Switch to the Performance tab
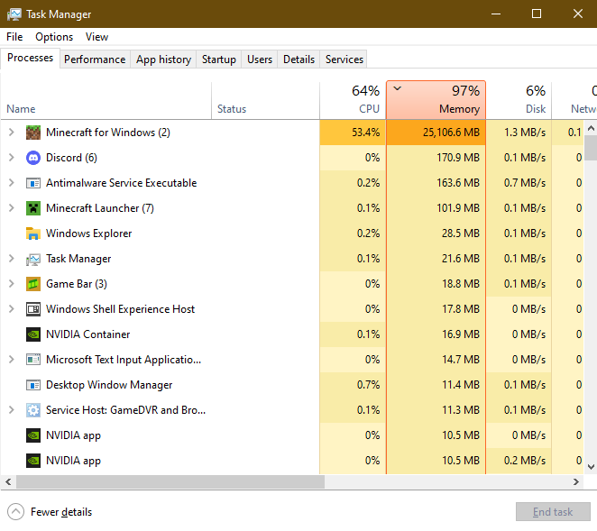The image size is (597, 531). click(x=95, y=60)
